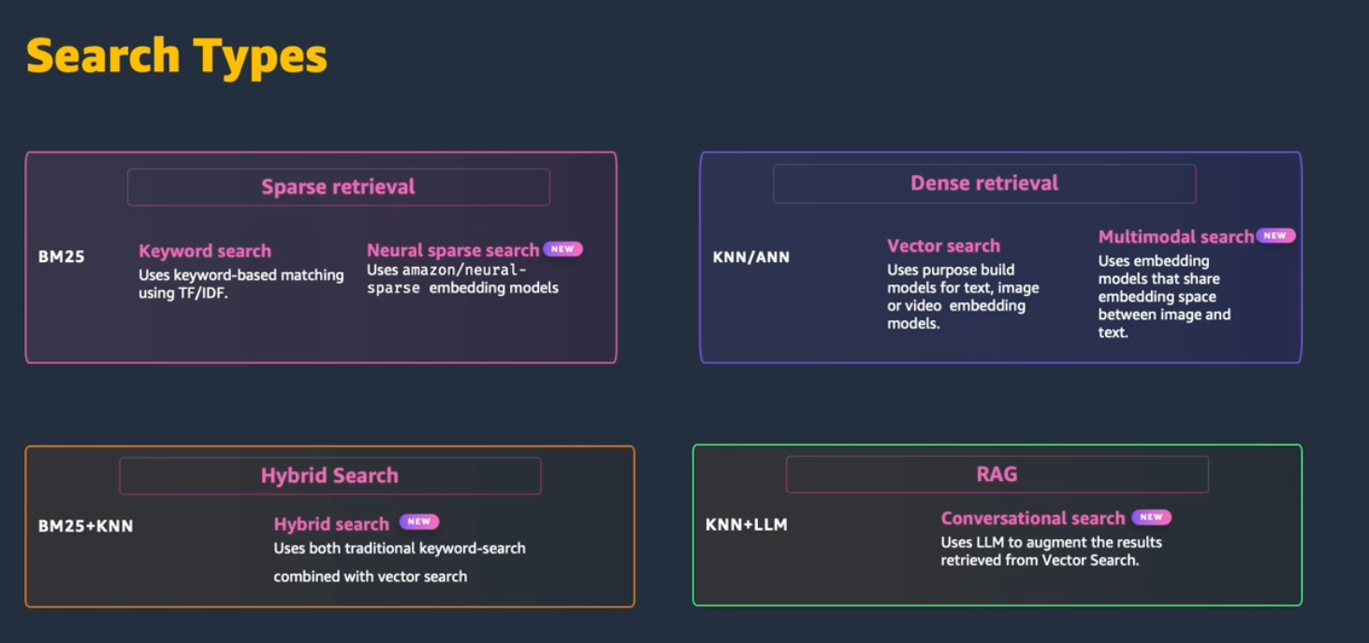Open the Conversational search heading

(x=1033, y=519)
